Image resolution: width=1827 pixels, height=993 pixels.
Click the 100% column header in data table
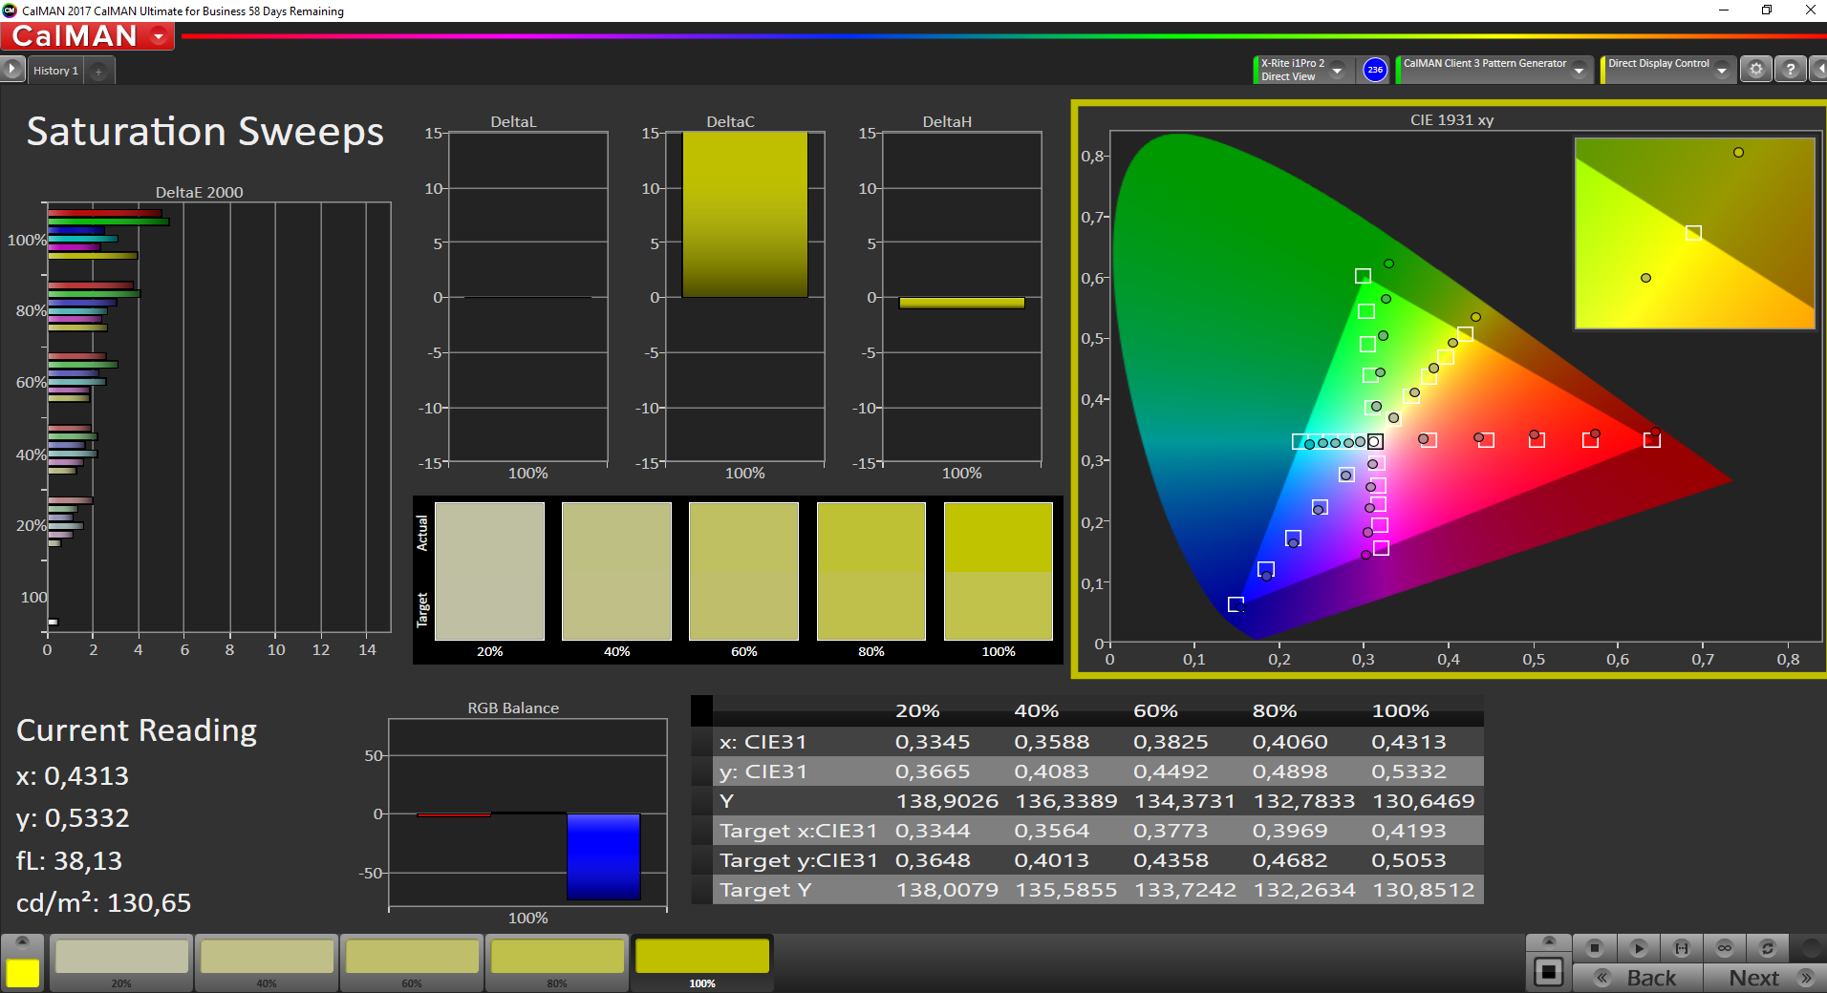(1401, 711)
